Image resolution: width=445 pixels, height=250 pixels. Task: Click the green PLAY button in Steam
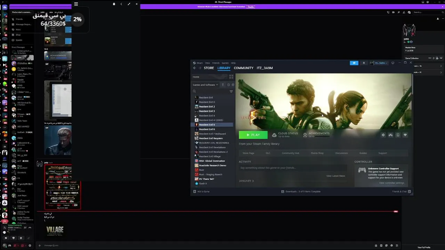pyautogui.click(x=253, y=135)
